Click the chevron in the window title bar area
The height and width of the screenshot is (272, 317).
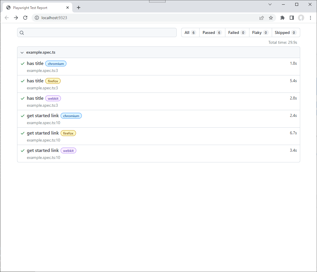[270, 4]
